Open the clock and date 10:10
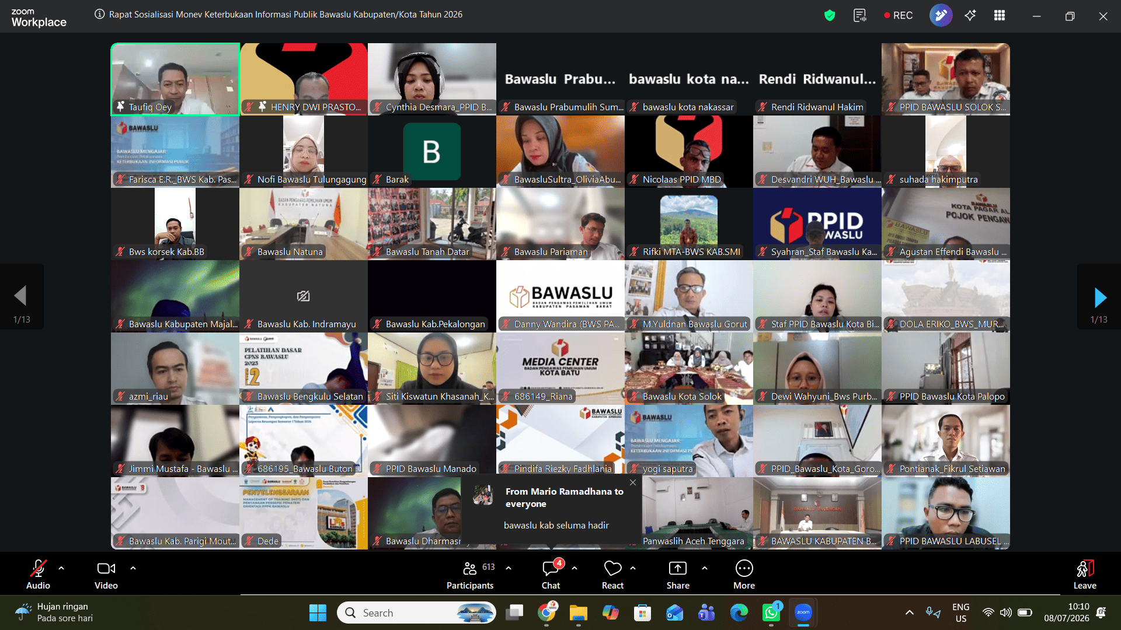 coord(1067,612)
